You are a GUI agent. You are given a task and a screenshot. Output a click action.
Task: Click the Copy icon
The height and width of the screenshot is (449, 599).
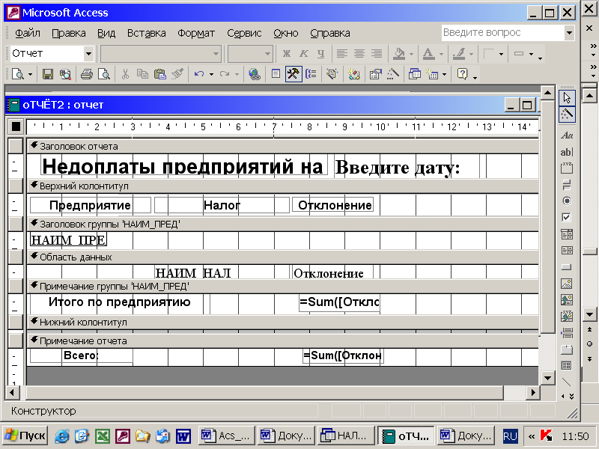click(x=142, y=73)
